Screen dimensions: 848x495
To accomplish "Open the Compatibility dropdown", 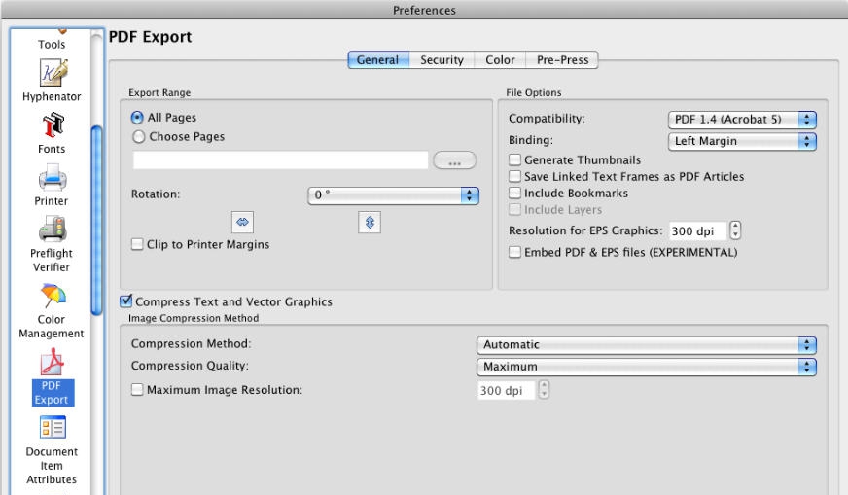I will (742, 120).
